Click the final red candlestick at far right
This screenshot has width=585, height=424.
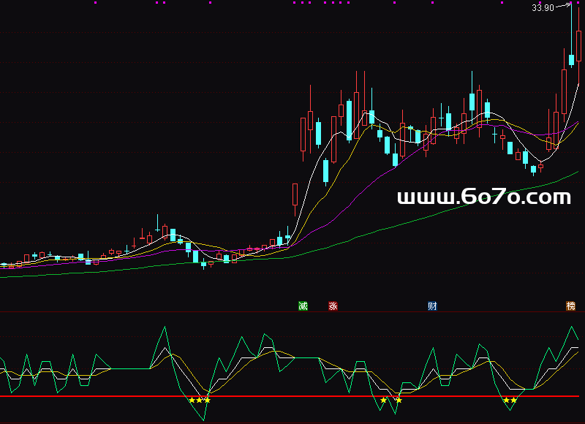[578, 44]
